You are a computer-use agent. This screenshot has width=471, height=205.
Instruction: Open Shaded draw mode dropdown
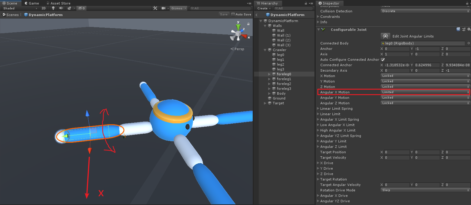(20, 8)
